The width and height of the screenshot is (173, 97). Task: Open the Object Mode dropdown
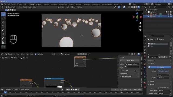pyautogui.click(x=11, y=7)
